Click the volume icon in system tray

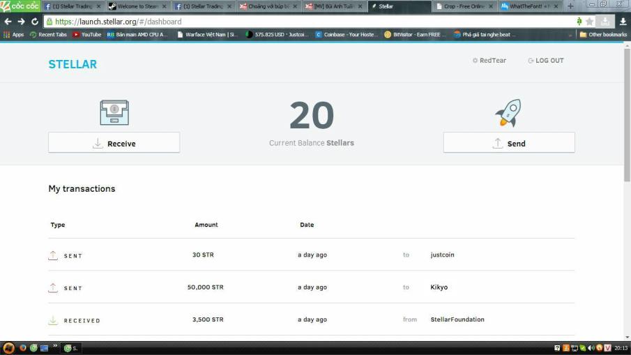[x=591, y=348]
